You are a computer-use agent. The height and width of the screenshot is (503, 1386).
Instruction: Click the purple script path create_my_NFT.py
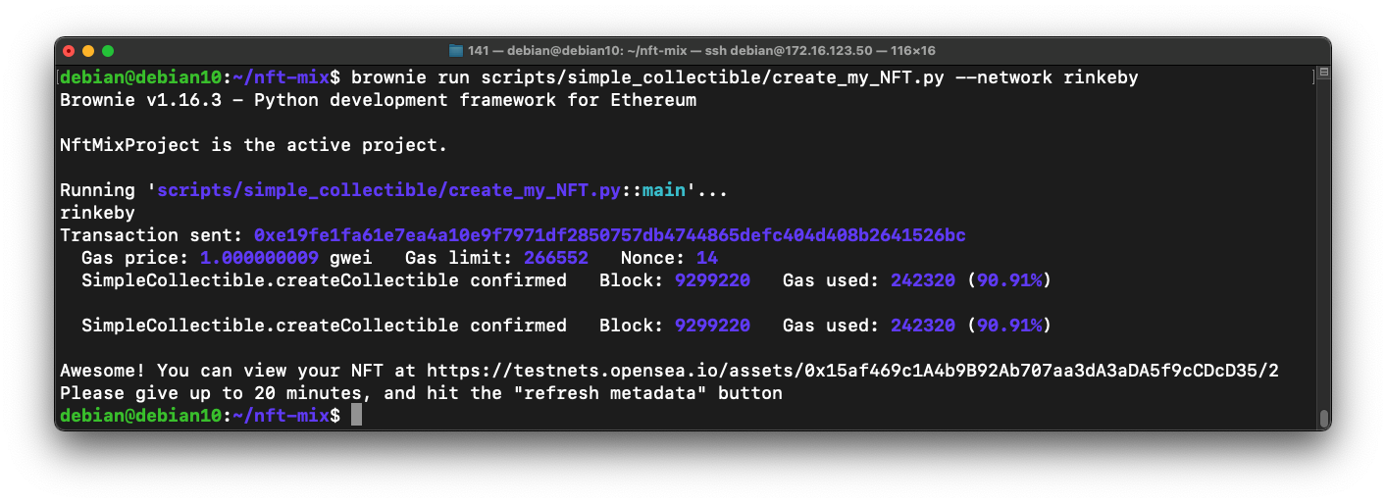pyautogui.click(x=387, y=190)
